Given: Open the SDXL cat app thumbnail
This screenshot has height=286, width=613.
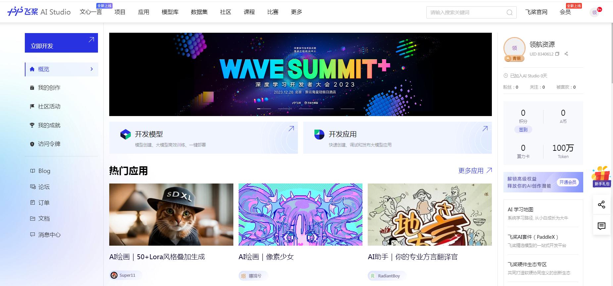Looking at the screenshot, I should (171, 215).
